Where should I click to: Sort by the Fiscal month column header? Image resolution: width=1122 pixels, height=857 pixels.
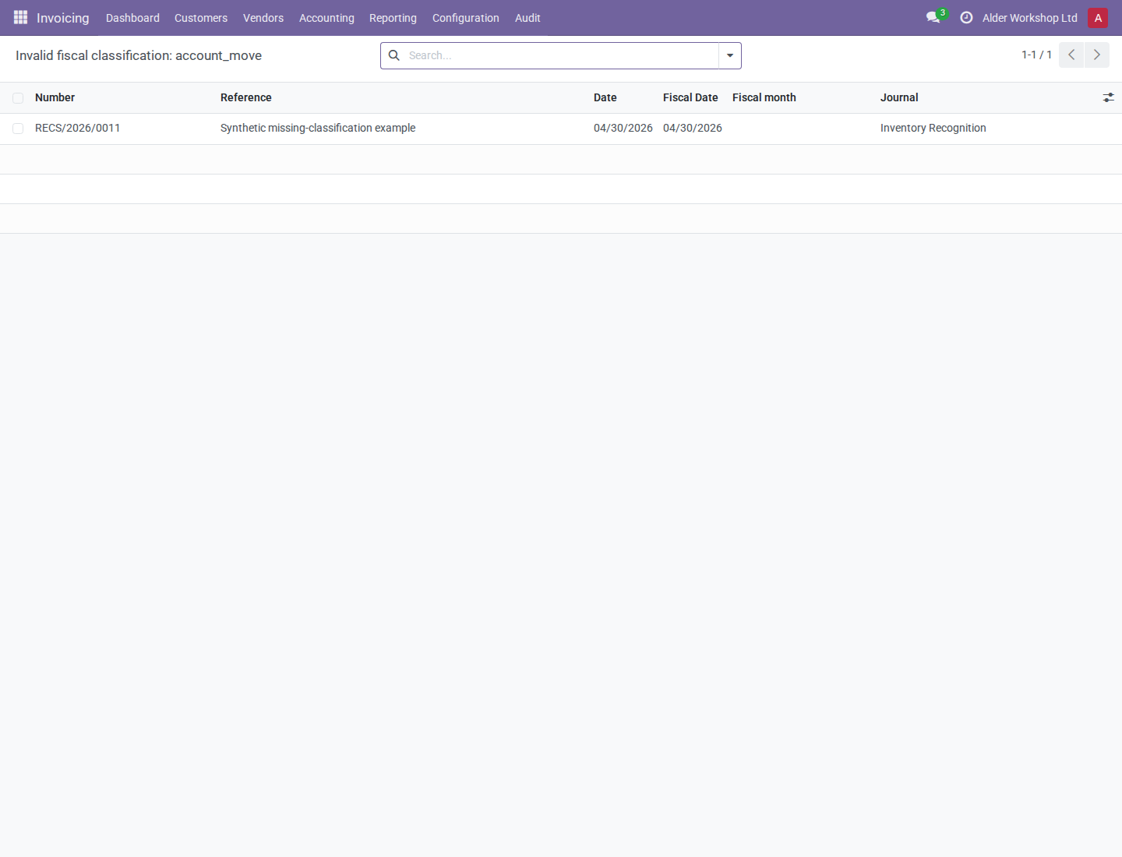coord(764,97)
